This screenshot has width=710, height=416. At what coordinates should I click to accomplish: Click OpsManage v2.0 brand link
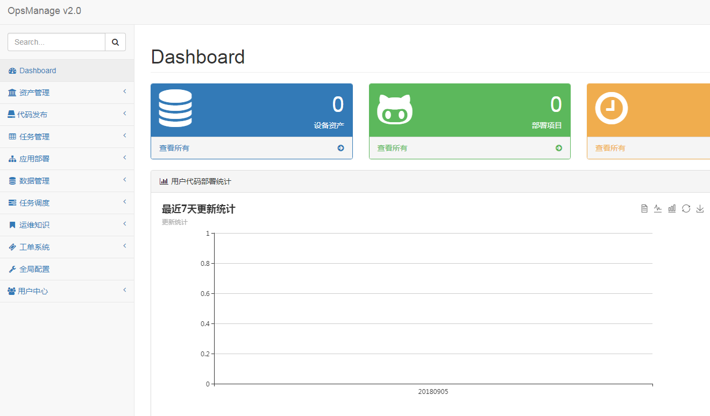coord(44,11)
